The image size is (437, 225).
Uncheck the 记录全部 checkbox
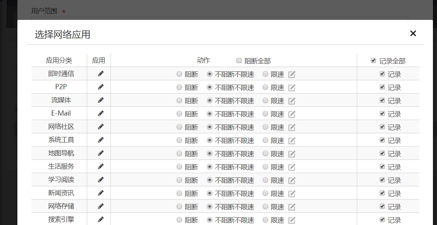pos(373,60)
